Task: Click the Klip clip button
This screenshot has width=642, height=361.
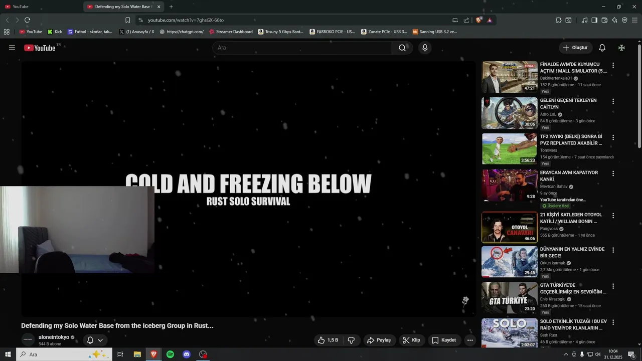Action: coord(411,340)
